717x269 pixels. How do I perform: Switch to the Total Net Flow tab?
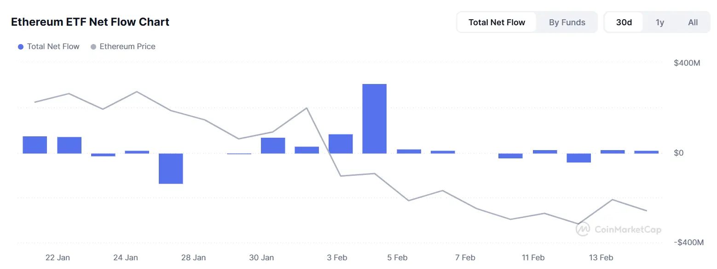coord(497,22)
